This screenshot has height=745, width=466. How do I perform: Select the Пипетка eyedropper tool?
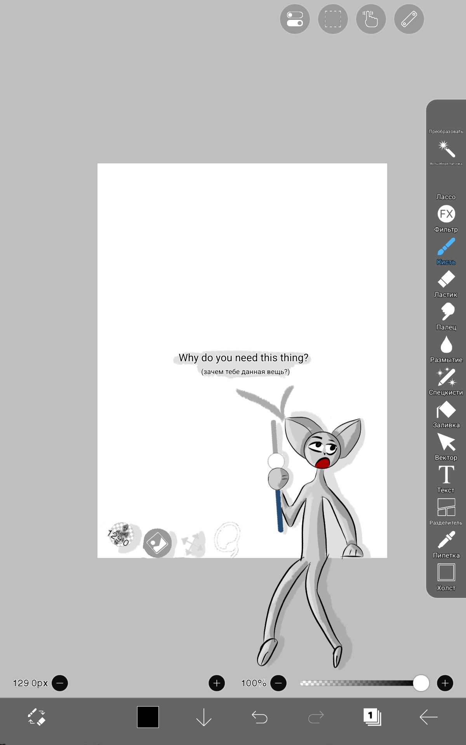[x=446, y=545]
